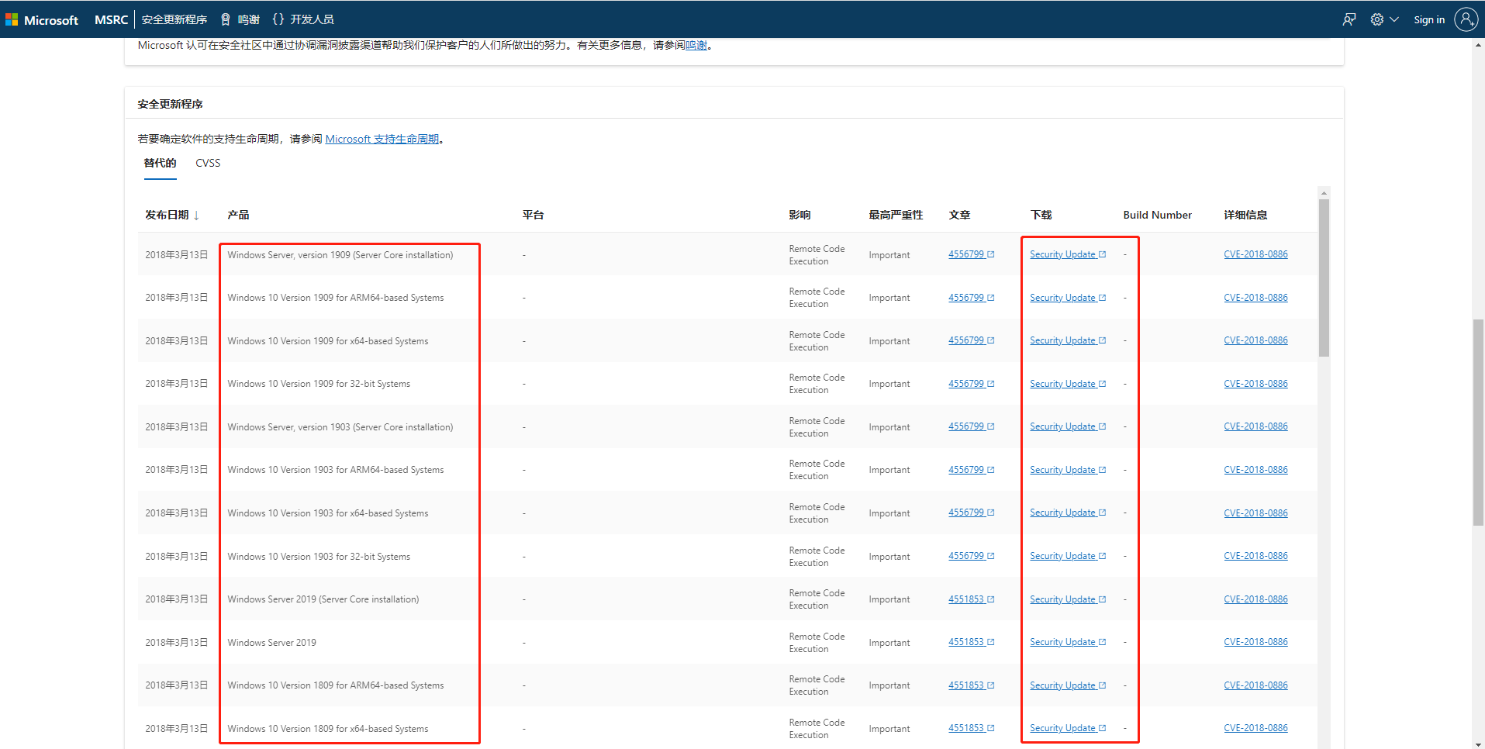This screenshot has width=1485, height=749.
Task: Click the 下载 column header
Action: click(1041, 216)
